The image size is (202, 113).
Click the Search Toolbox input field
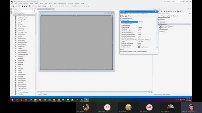click(23, 11)
